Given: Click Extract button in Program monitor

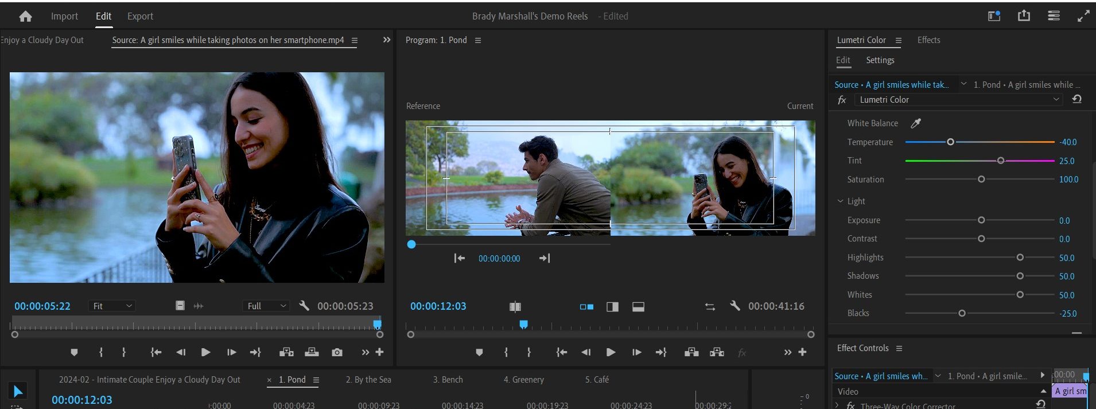Looking at the screenshot, I should pyautogui.click(x=717, y=352).
